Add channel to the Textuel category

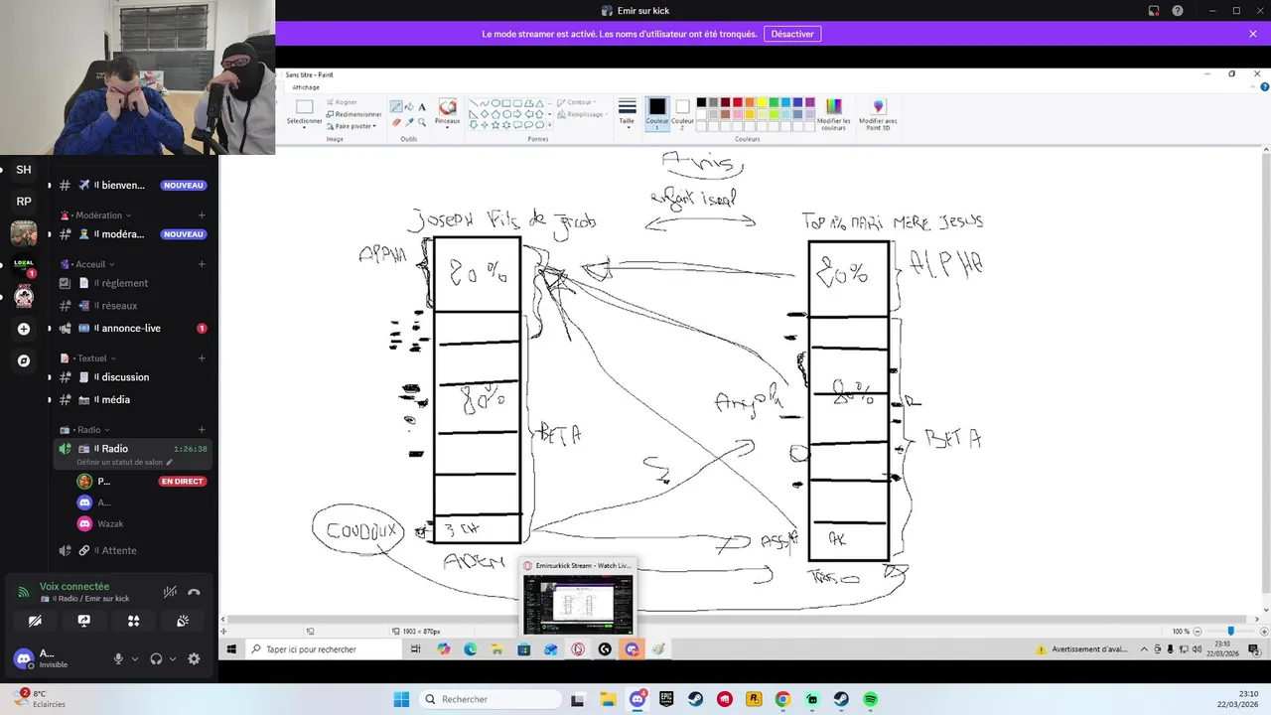[x=202, y=358]
